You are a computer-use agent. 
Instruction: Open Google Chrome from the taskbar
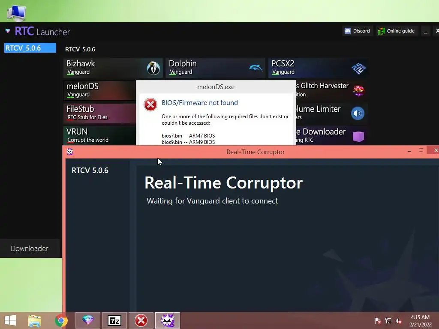(61, 320)
